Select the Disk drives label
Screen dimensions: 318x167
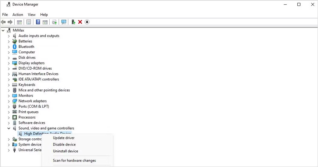tap(27, 58)
